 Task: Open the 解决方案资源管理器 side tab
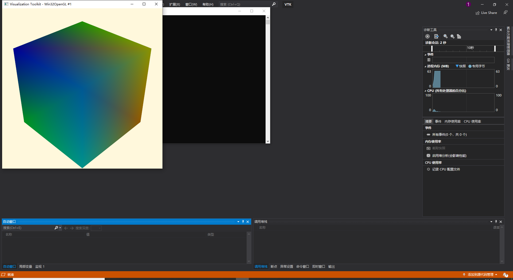pos(508,41)
